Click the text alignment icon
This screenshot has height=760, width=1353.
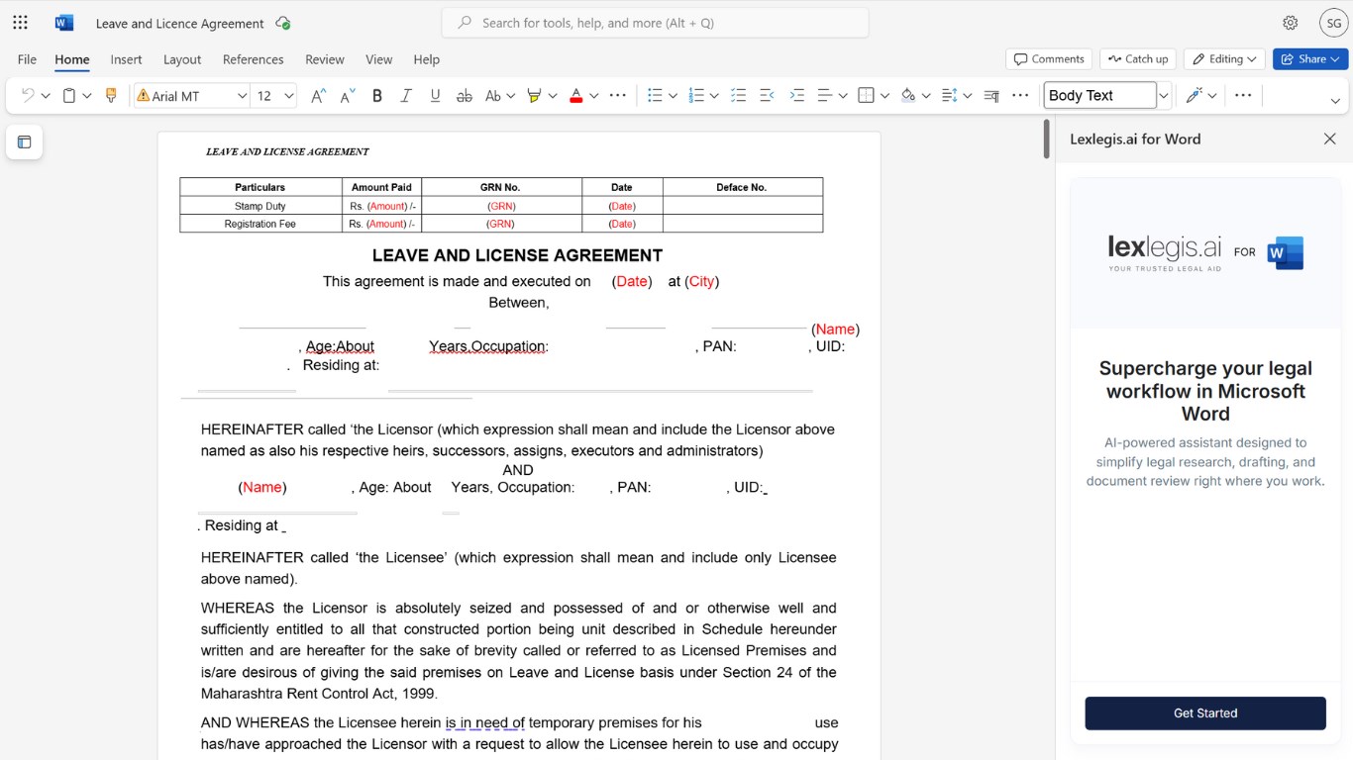pyautogui.click(x=824, y=96)
